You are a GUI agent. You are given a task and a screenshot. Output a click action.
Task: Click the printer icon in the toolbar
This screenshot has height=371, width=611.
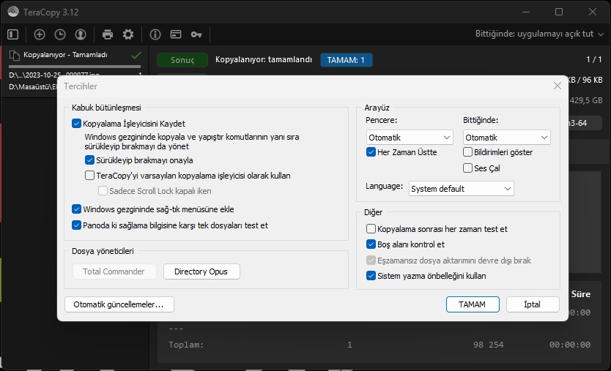coord(108,34)
